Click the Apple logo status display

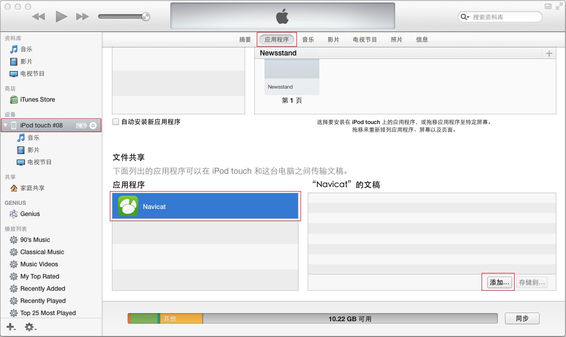(283, 16)
